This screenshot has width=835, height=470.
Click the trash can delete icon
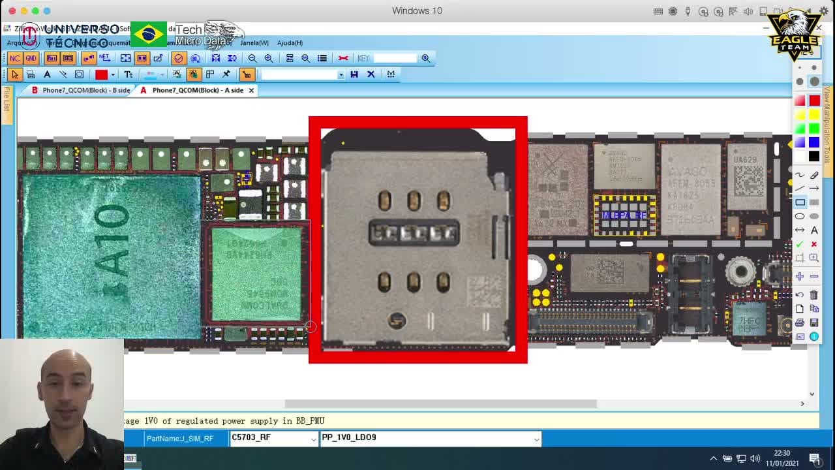coord(814,295)
